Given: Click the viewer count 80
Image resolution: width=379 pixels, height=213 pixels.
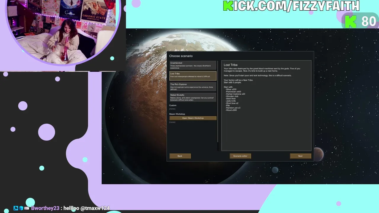Looking at the screenshot, I should coord(369,22).
